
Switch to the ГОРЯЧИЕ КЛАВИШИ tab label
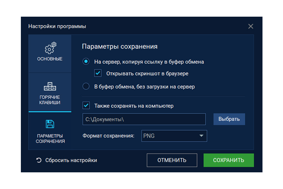click(50, 100)
